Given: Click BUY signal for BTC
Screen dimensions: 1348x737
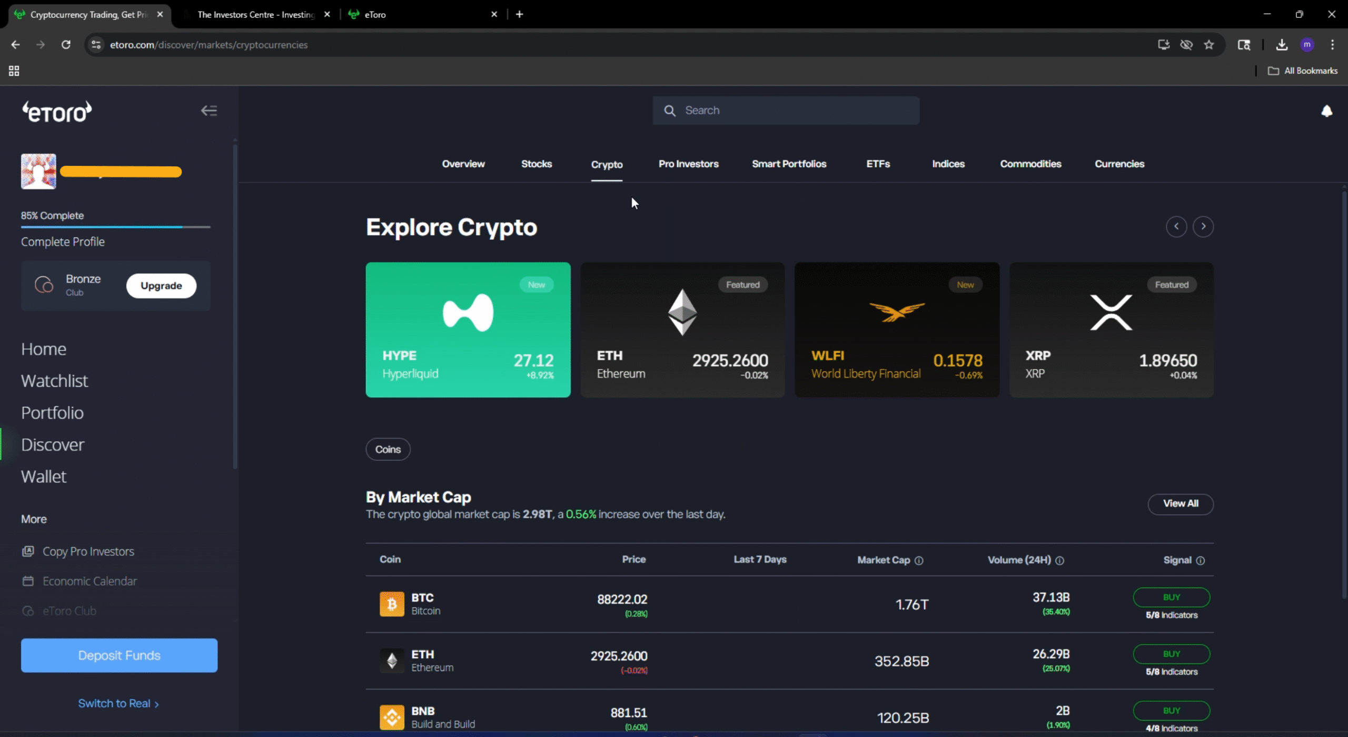Looking at the screenshot, I should (x=1172, y=597).
